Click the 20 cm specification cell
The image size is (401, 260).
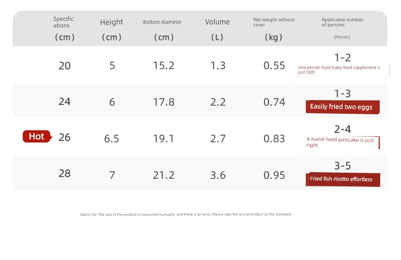coord(64,66)
